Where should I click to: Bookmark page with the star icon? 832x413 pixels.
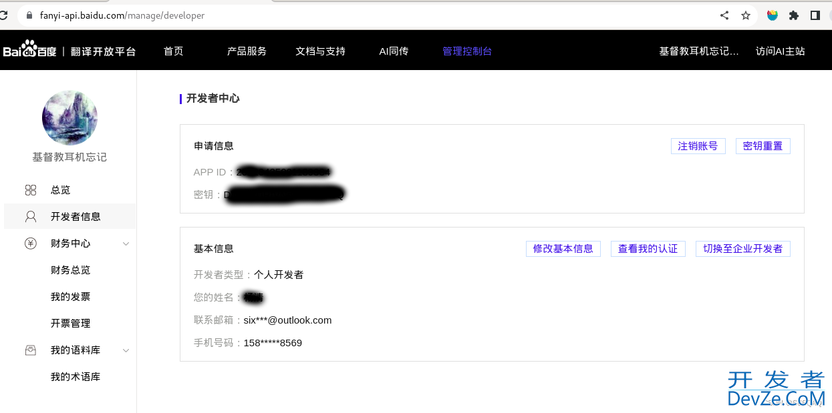pos(746,15)
